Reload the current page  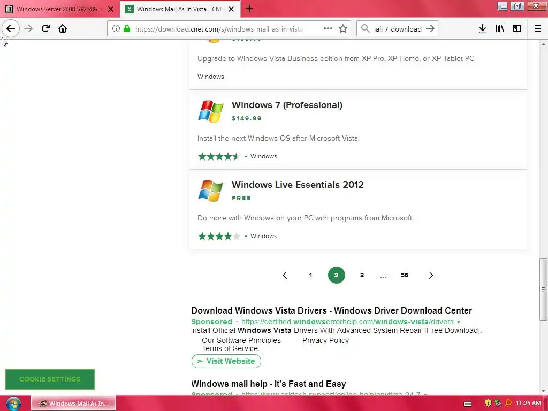(45, 28)
